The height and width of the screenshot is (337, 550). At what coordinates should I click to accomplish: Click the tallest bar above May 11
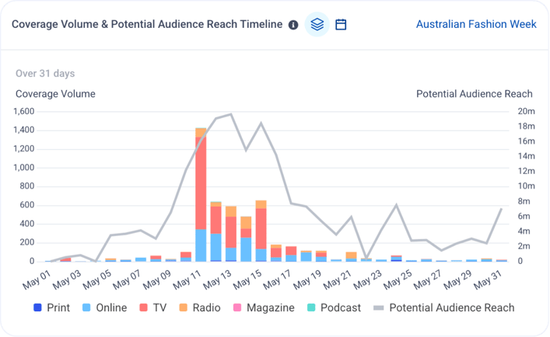(201, 195)
